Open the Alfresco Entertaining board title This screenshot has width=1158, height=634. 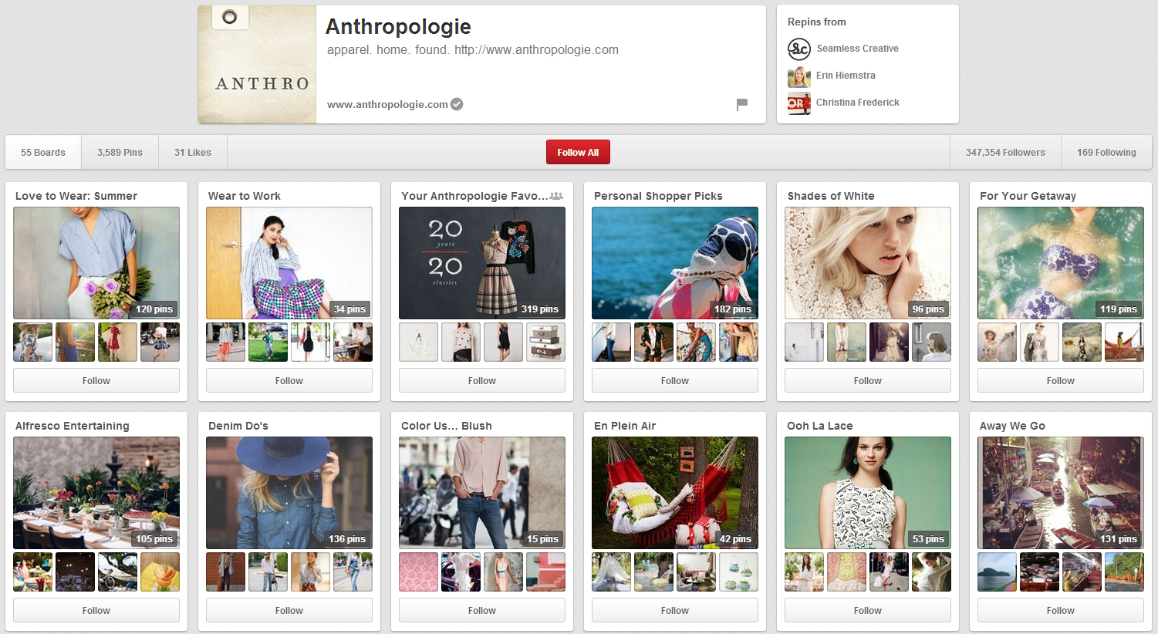(x=73, y=426)
